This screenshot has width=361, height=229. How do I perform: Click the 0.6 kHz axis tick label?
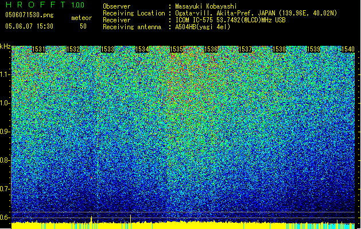pos(4,218)
